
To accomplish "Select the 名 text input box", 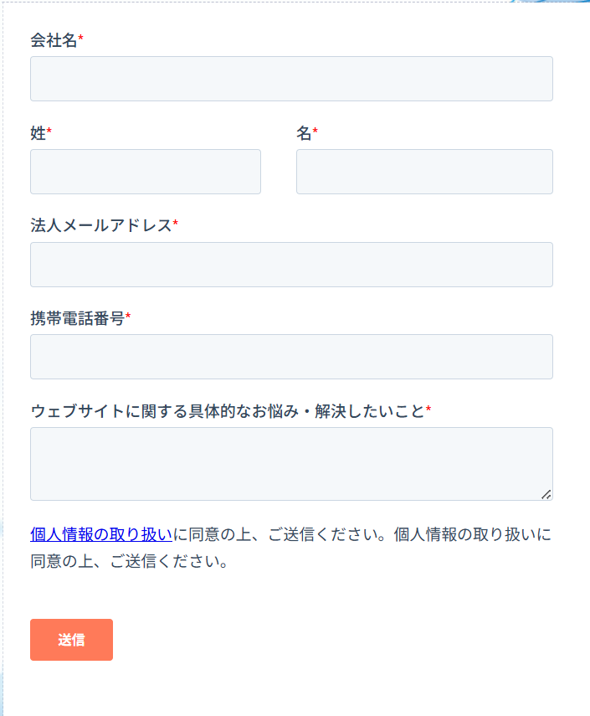I will tap(424, 172).
